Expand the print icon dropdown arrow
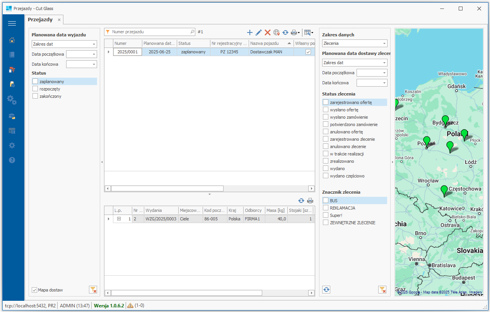The image size is (490, 312). coord(299,33)
